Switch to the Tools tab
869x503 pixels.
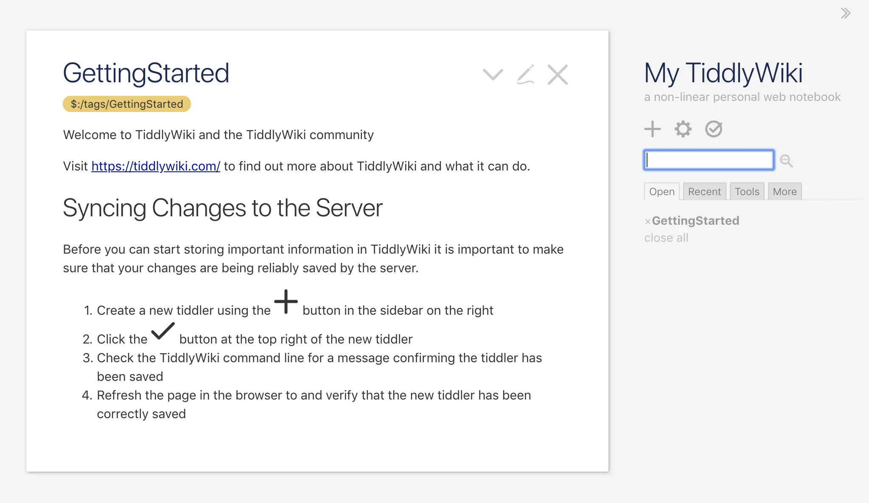[x=747, y=192]
